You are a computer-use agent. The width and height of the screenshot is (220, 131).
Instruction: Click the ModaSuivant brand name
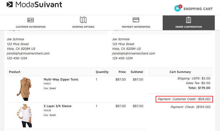(39, 4)
